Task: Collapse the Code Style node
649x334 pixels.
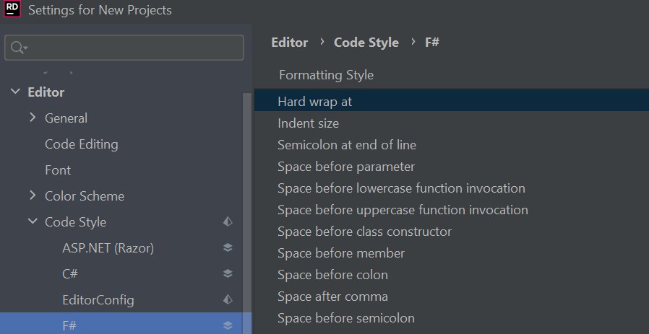Action: 33,221
